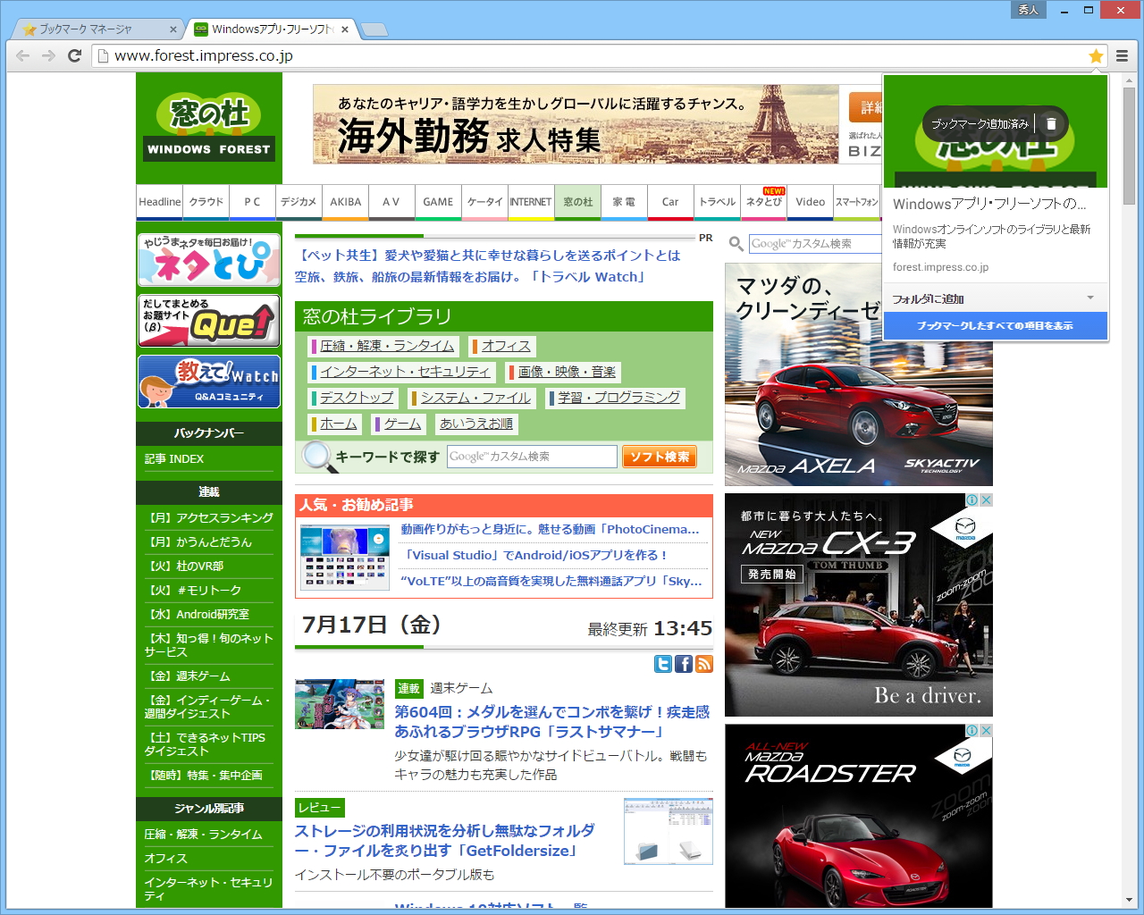Select the トラベル category tab

(717, 202)
